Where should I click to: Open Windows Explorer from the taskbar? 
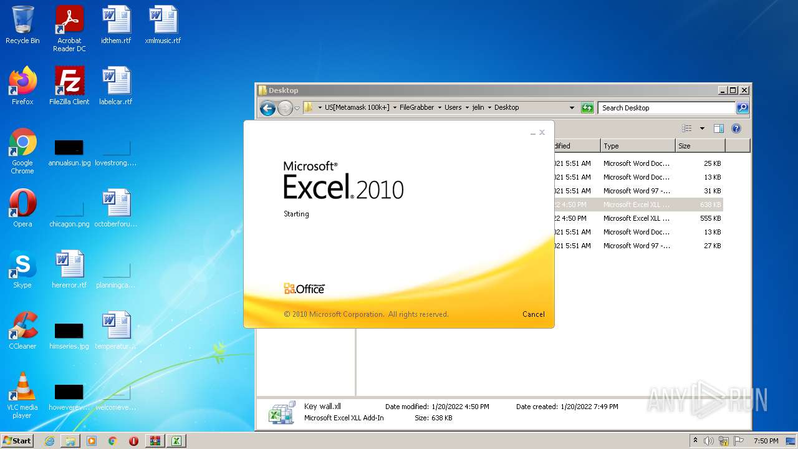pyautogui.click(x=70, y=441)
